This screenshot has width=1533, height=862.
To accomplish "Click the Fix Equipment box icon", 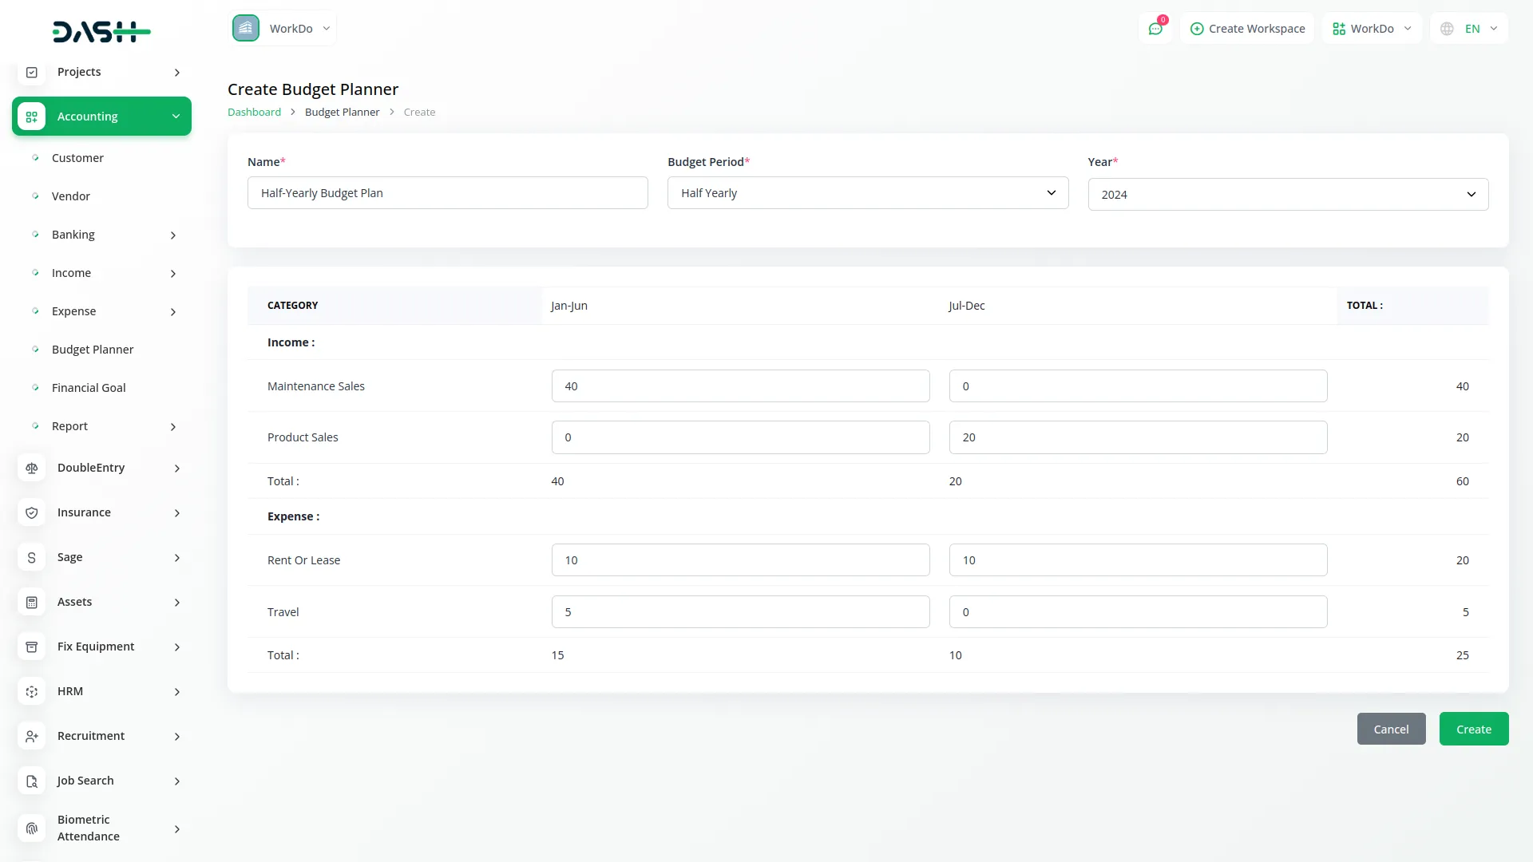I will (32, 647).
